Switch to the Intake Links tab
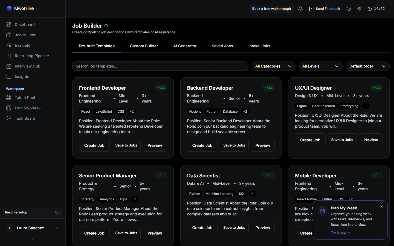This screenshot has height=246, width=394. 259,46
